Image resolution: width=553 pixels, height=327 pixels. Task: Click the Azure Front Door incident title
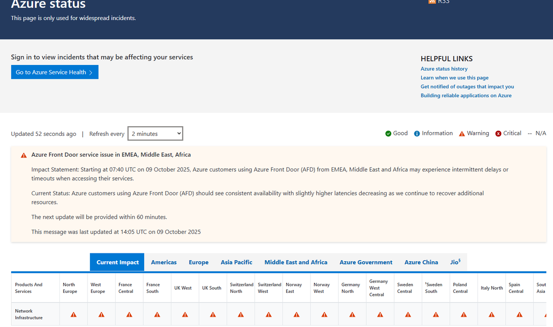click(x=111, y=155)
